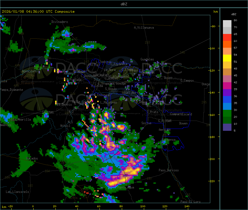
Task: Click the Atuel_Norte label
Action: [131, 93]
